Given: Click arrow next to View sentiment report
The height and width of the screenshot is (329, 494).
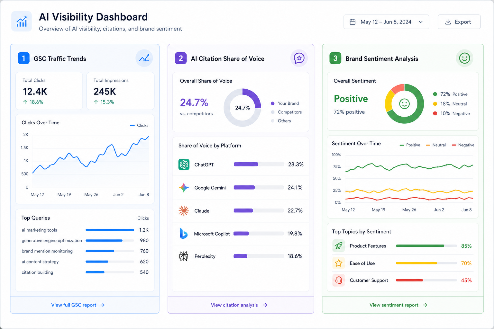Looking at the screenshot, I should [x=425, y=305].
